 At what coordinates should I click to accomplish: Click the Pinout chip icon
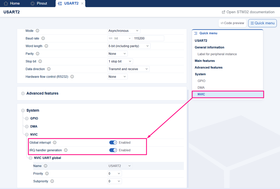click(x=32, y=3)
